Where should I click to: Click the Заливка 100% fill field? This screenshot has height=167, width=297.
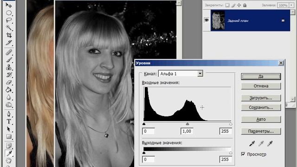283,5
